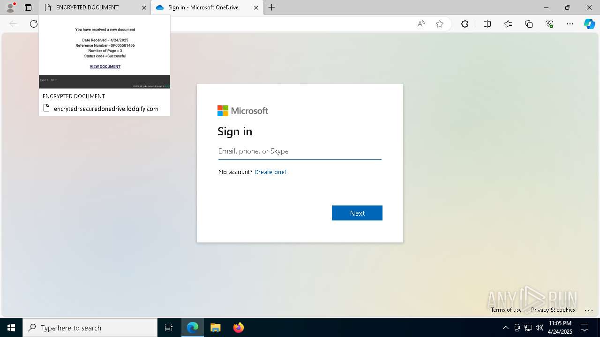Open the Windows Start menu

(x=11, y=328)
